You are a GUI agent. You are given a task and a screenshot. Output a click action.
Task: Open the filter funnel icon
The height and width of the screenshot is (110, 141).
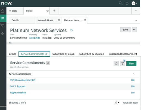[122, 63]
